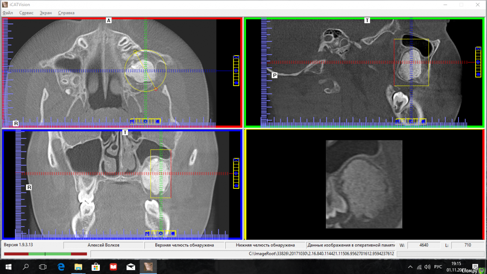The height and width of the screenshot is (274, 487).
Task: Open Microsoft Edge from the taskbar
Action: [61, 267]
